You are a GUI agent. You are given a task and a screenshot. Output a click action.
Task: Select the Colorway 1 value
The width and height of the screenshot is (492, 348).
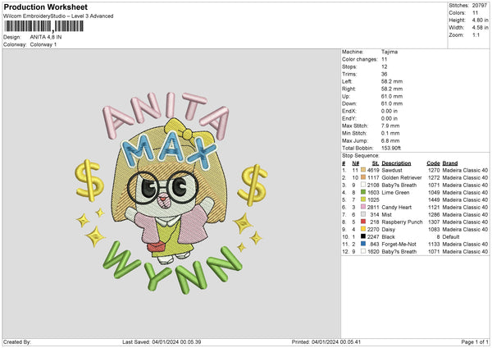[43, 44]
